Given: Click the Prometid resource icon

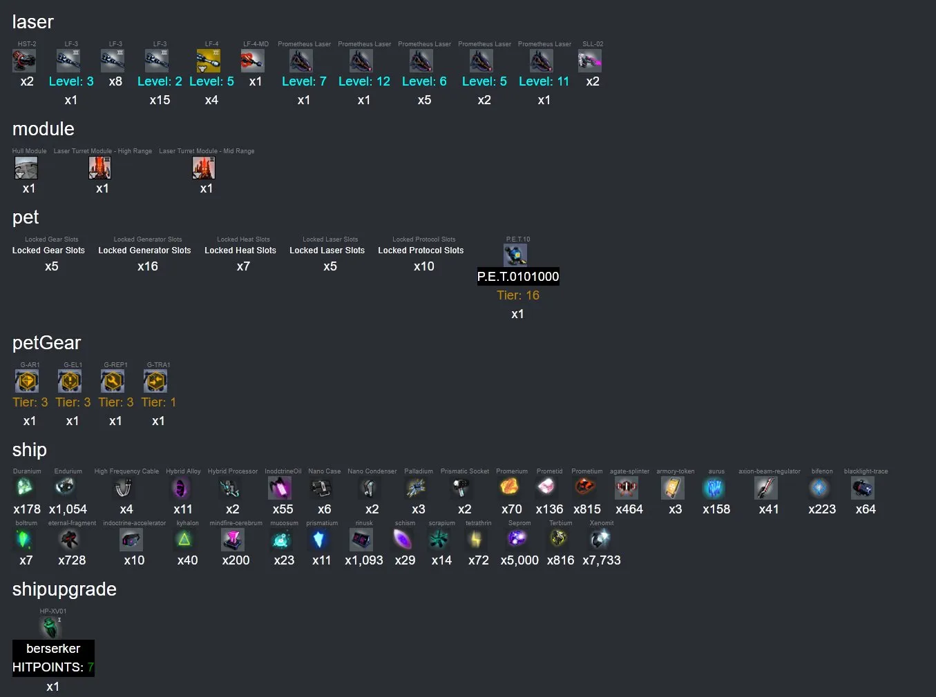Looking at the screenshot, I should coord(547,488).
